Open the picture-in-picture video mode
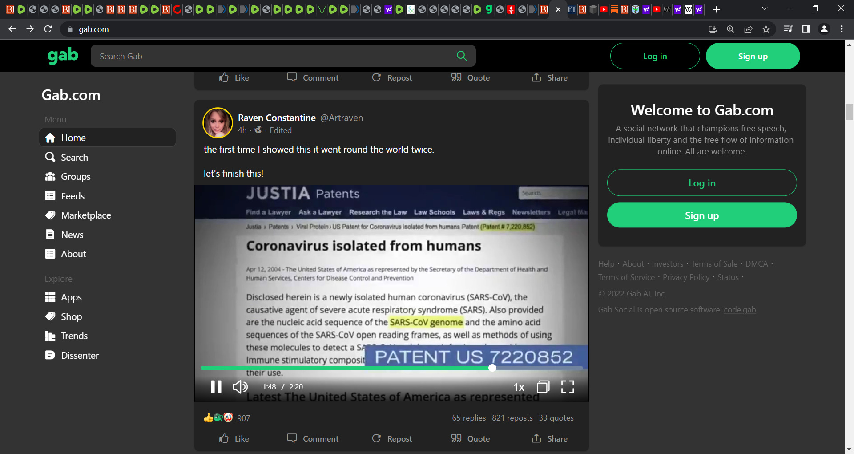Screen dimensions: 854x454 click(x=543, y=387)
